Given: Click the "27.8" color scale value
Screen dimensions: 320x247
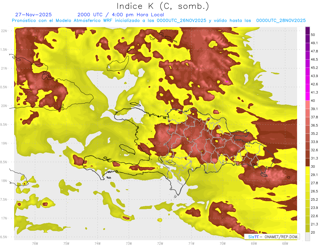Looking at the screenshot, I should click(x=314, y=183).
